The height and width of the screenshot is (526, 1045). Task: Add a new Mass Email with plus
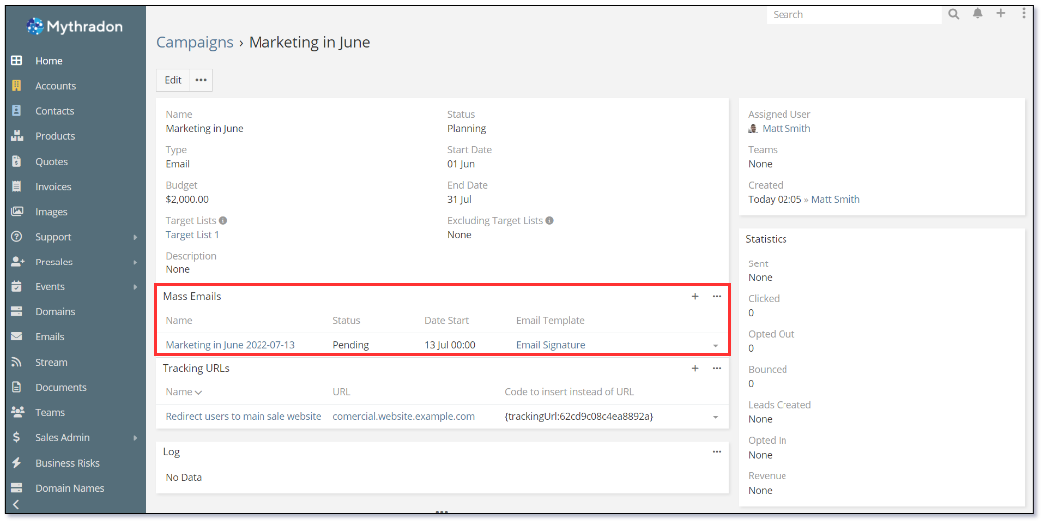click(x=695, y=296)
